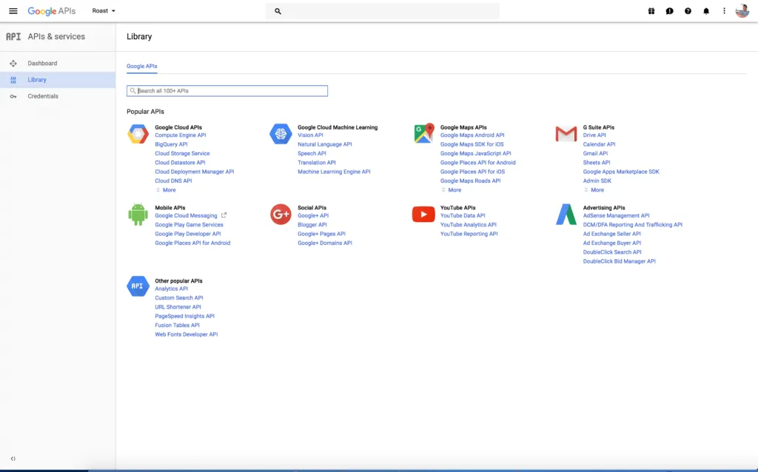Open the Cloud DNS API link
The height and width of the screenshot is (472, 758).
[173, 181]
